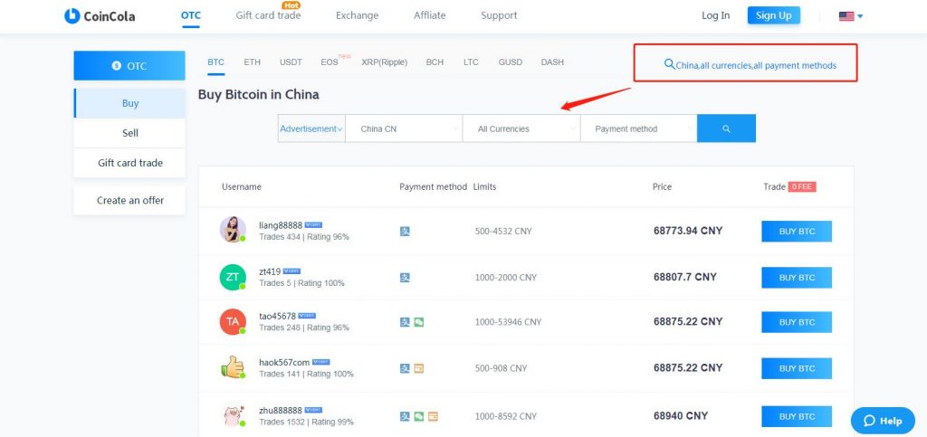
Task: Click BUY BTC for zt419
Action: [x=797, y=278]
